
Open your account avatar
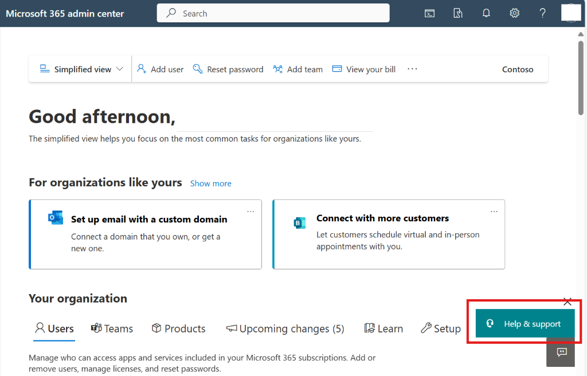click(x=571, y=13)
